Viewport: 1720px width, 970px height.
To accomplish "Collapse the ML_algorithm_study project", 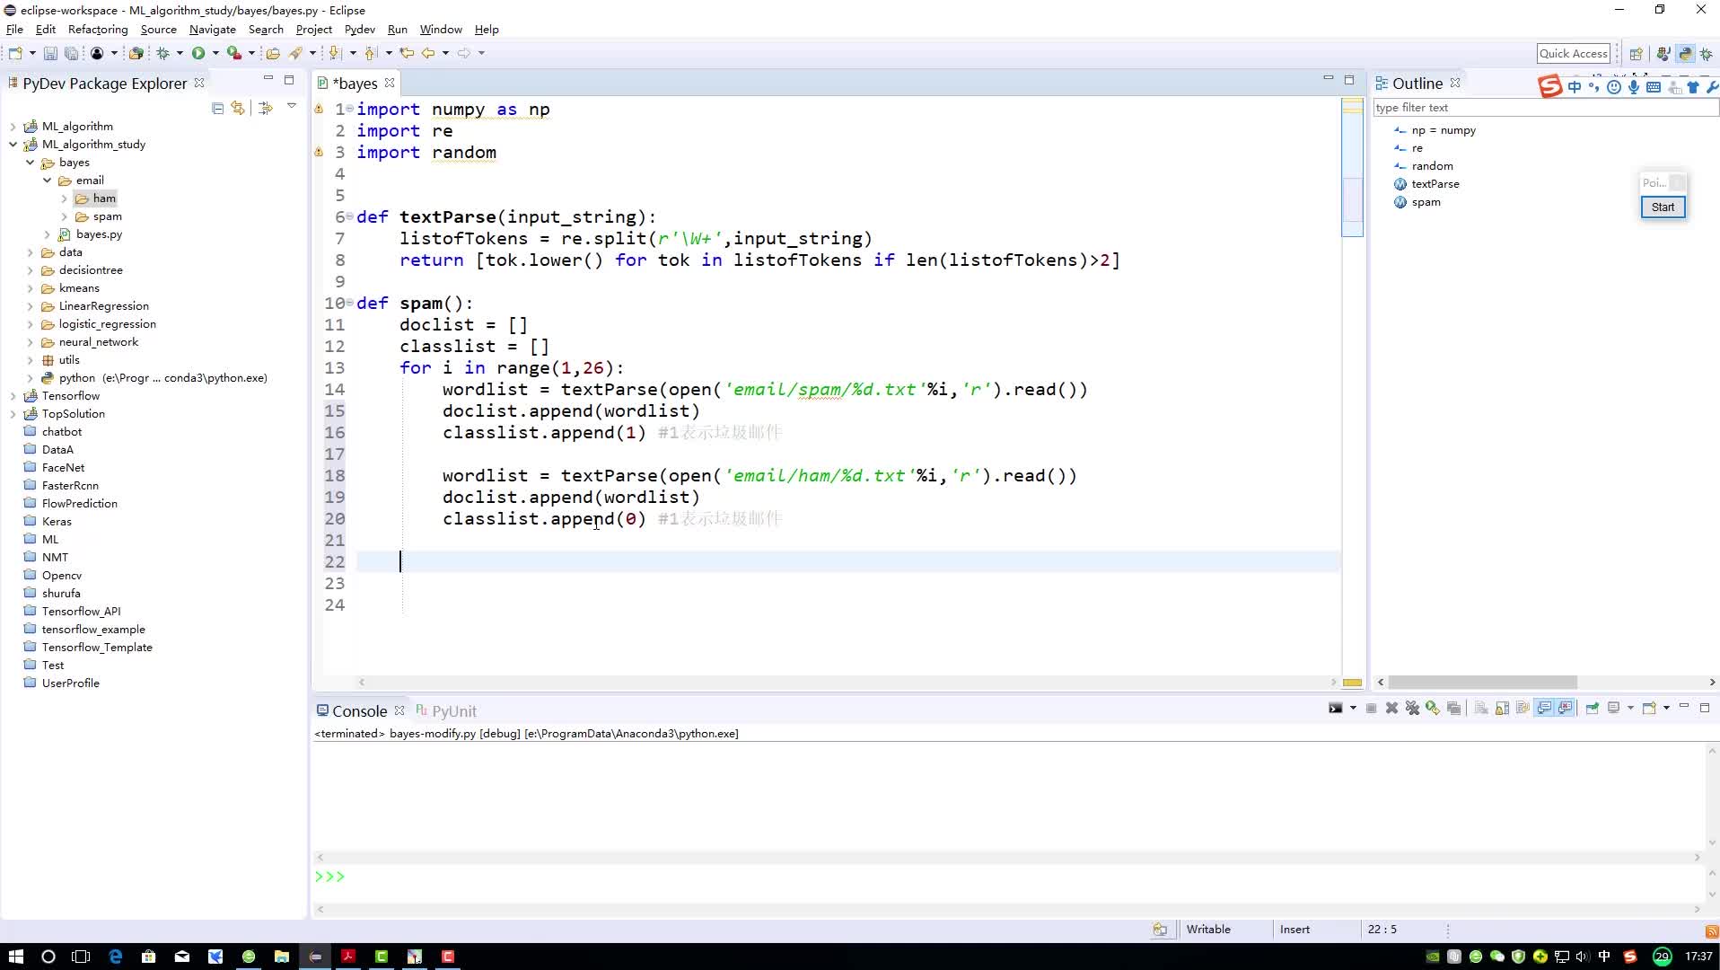I will click(x=13, y=145).
